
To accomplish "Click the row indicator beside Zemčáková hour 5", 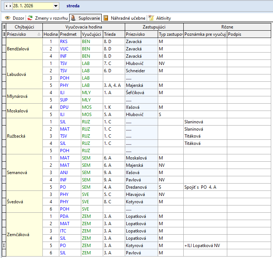I will pos(4,246).
